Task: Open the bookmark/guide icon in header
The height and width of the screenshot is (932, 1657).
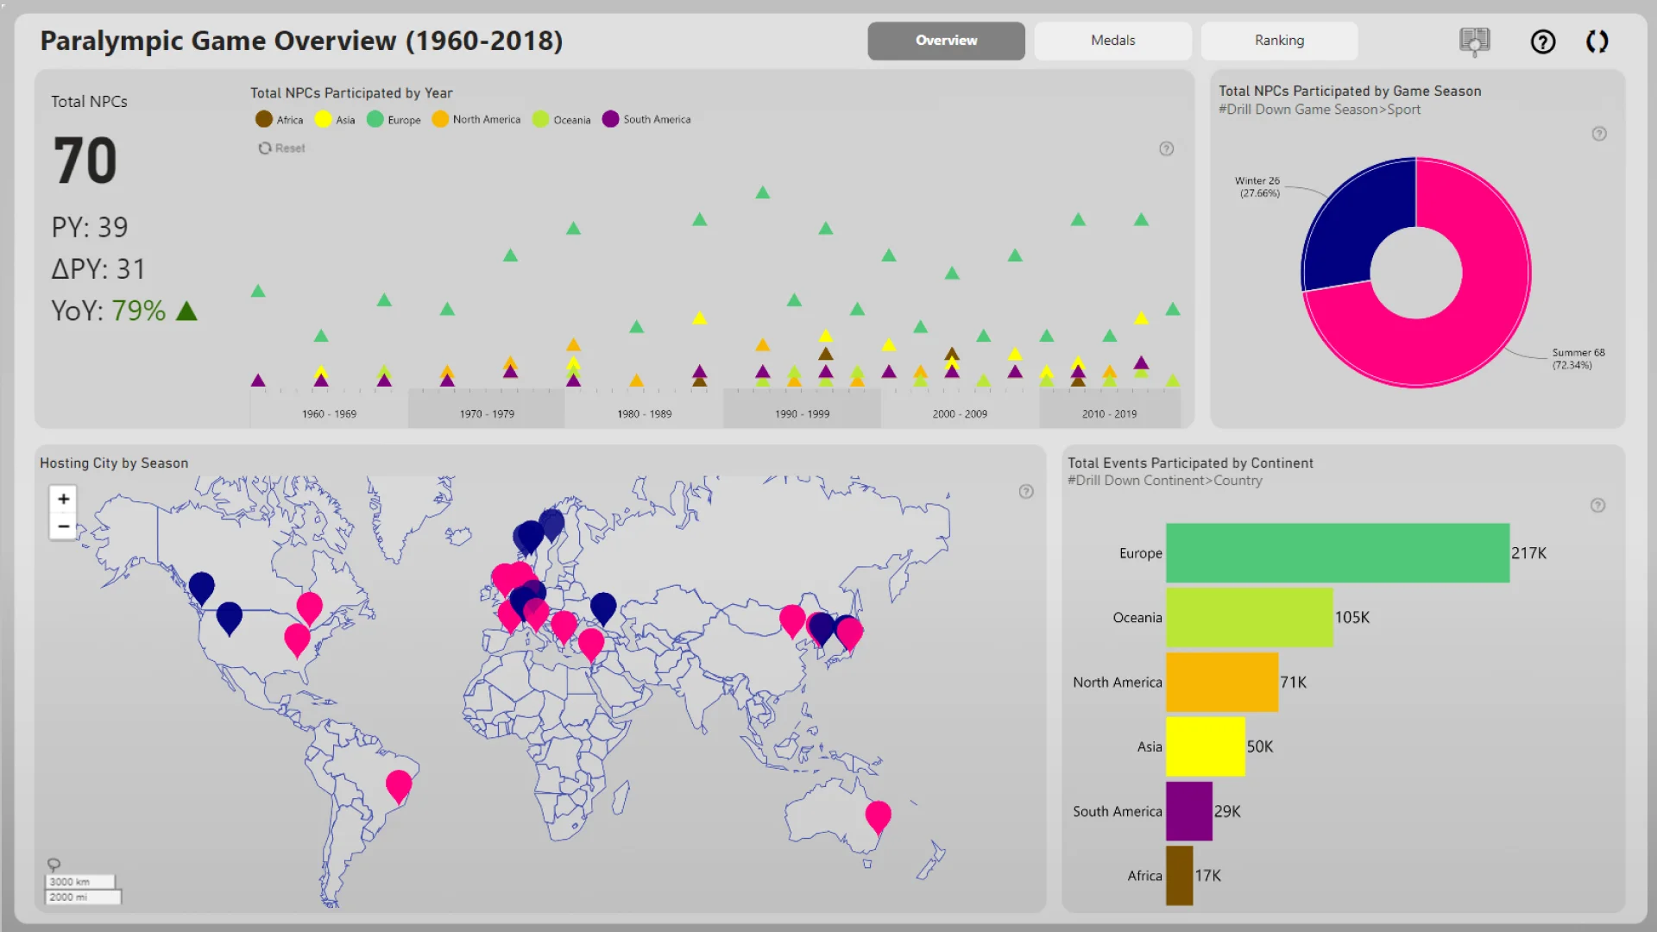Action: [x=1474, y=41]
